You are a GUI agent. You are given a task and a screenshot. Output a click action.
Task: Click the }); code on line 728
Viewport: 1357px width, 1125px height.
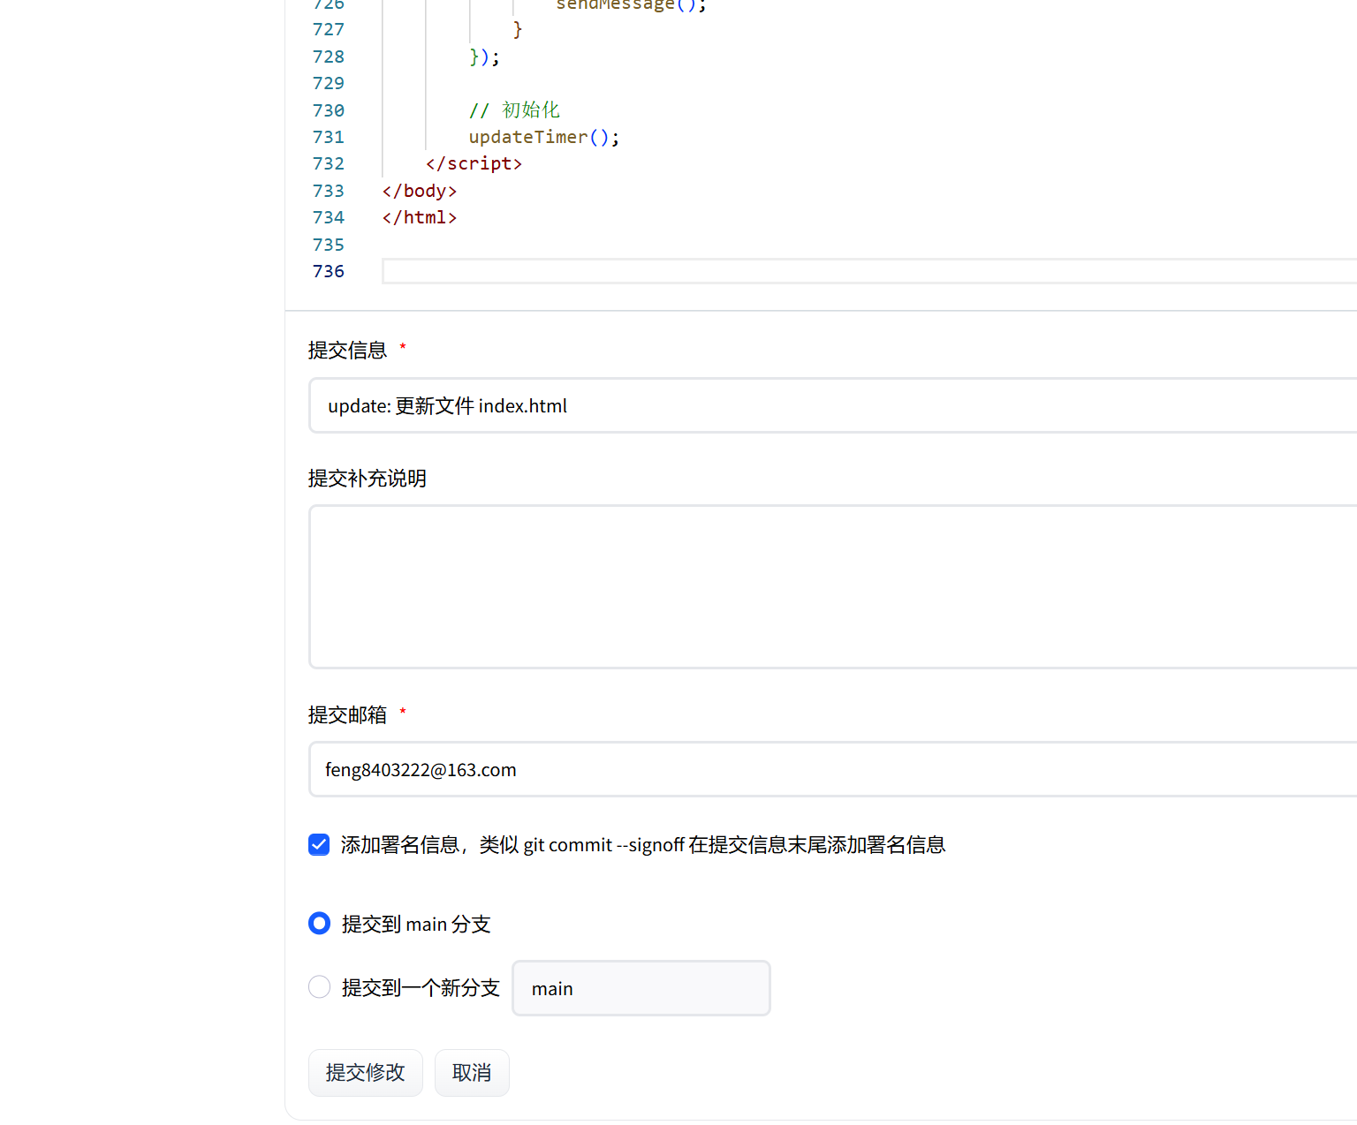[484, 57]
